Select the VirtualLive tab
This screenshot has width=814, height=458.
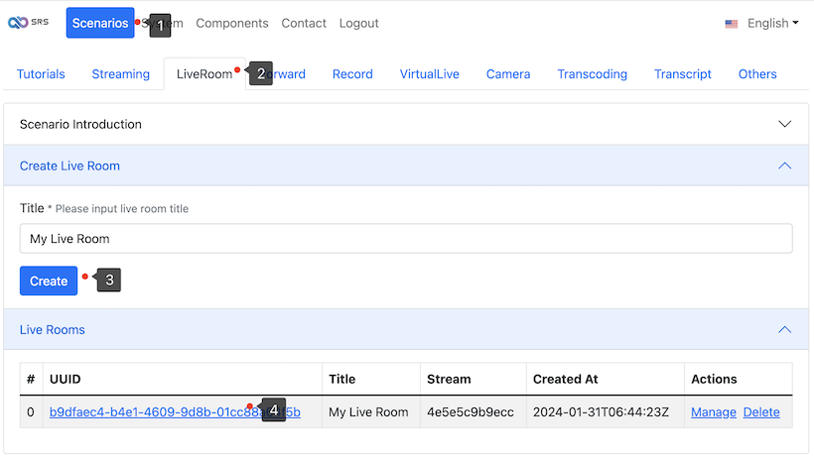[x=430, y=74]
